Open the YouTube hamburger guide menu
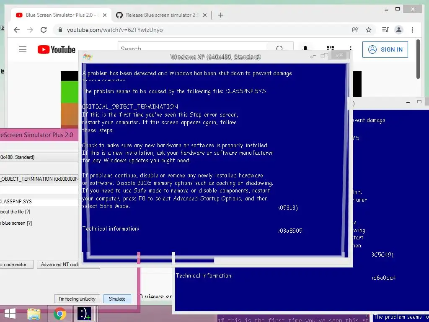Viewport: 429px width, 322px height. click(23, 49)
